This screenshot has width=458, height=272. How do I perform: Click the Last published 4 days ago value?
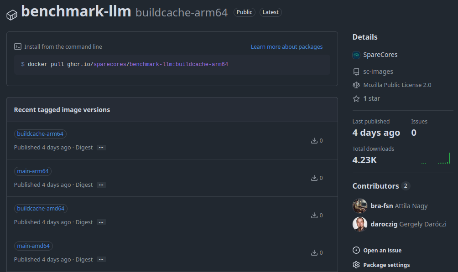(376, 133)
